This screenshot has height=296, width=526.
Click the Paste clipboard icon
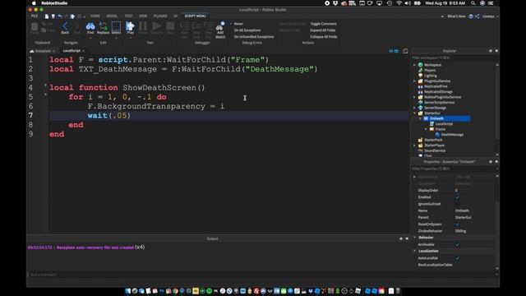coord(35,27)
